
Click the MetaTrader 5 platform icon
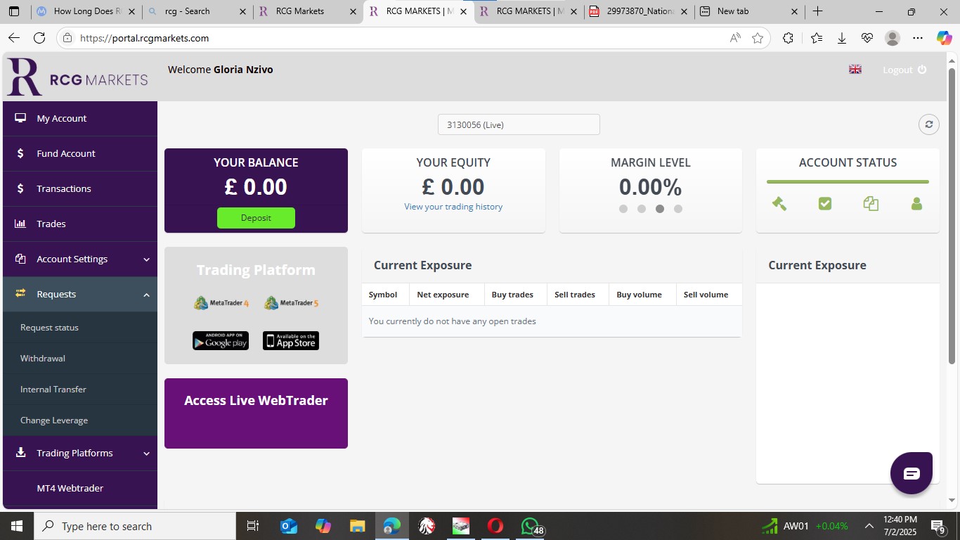(291, 303)
